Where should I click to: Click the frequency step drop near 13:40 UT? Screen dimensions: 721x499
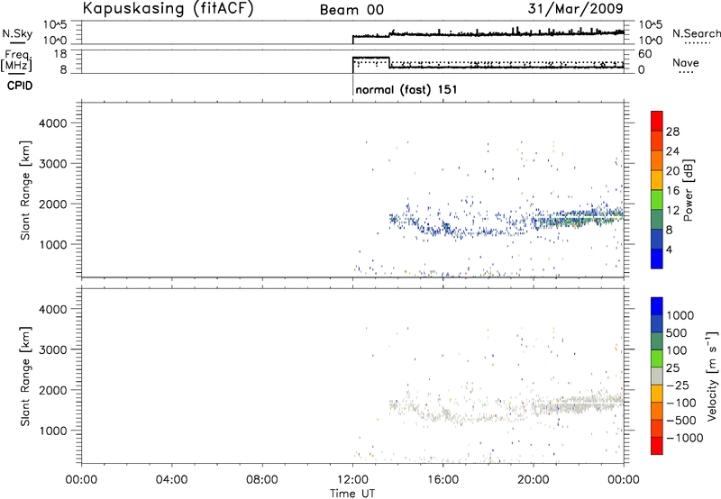389,62
